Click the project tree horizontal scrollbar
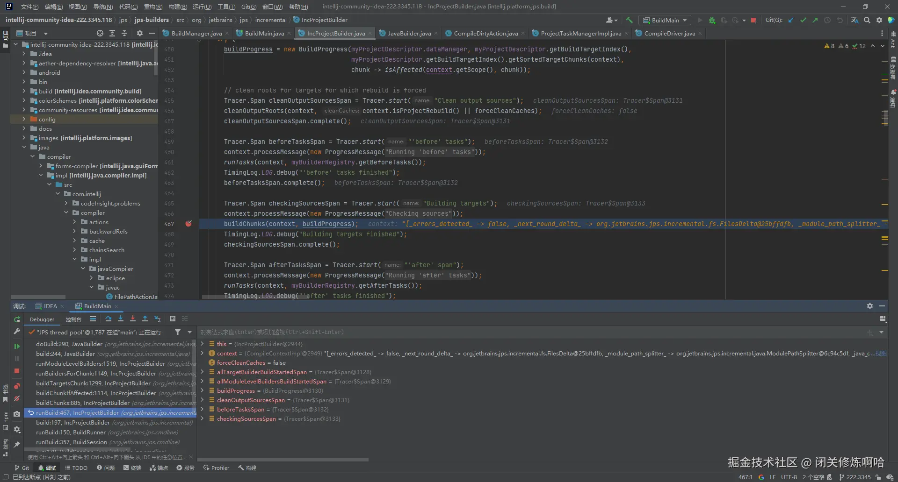The width and height of the screenshot is (898, 482). [38, 297]
